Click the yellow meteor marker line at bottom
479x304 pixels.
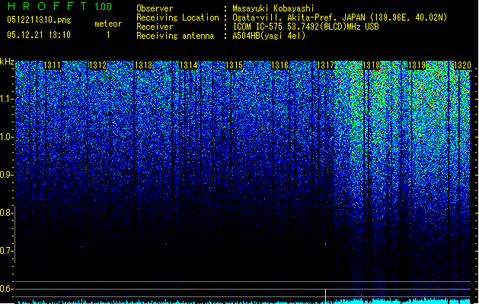point(326,296)
